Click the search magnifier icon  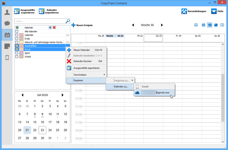tap(67, 21)
